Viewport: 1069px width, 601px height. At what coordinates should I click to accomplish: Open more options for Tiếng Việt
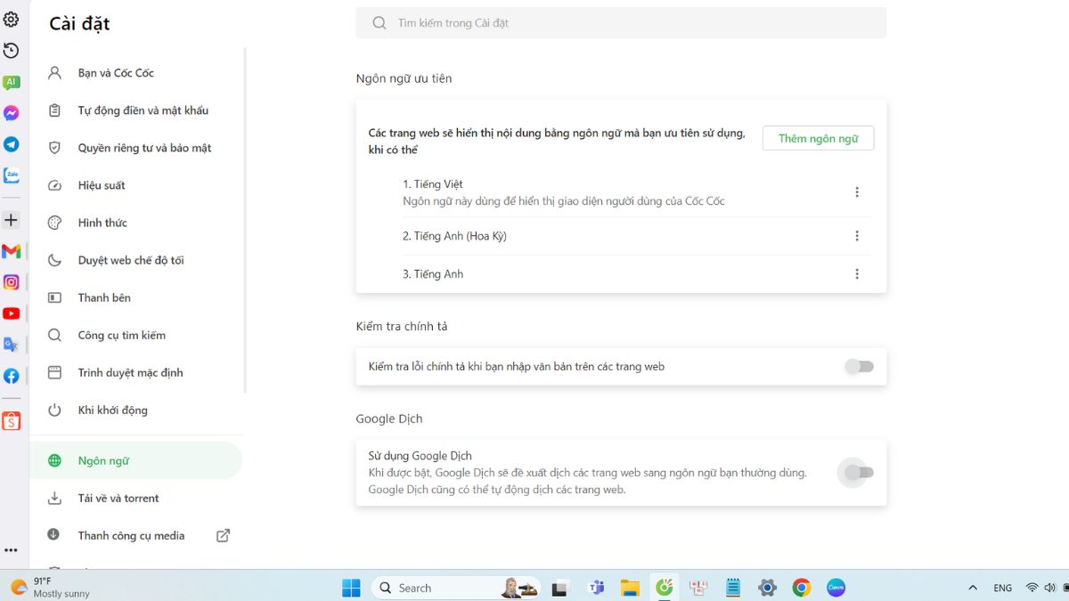[x=857, y=192]
